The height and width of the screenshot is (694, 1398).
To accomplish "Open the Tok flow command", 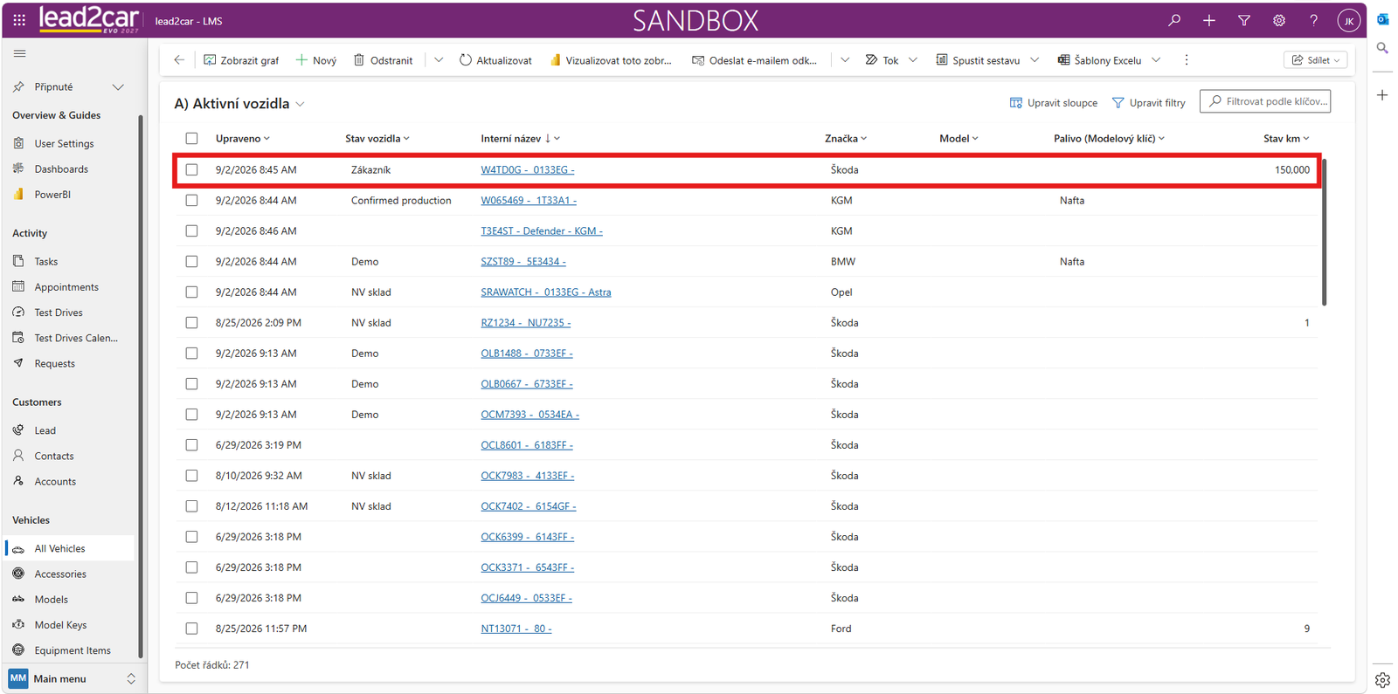I will [882, 60].
